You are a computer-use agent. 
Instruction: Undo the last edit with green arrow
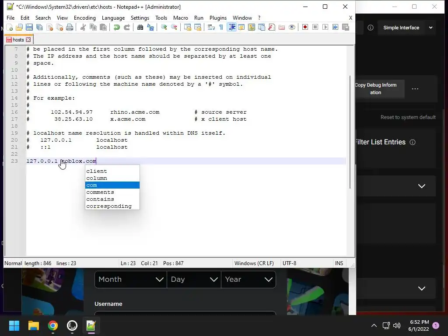pos(116,28)
